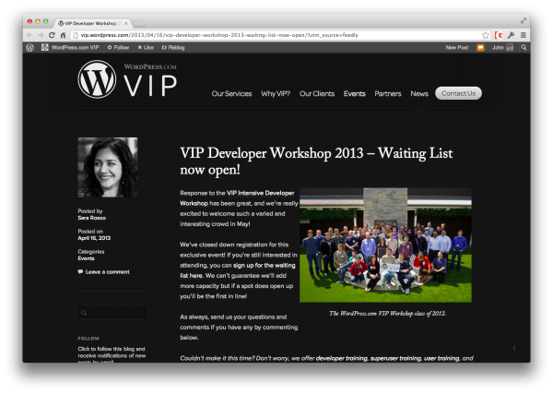Click the comment bubble icon
This screenshot has height=394, width=553.
click(80, 272)
